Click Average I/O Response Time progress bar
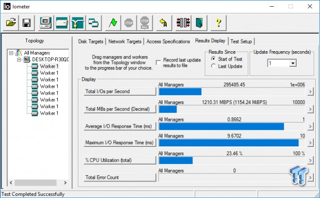Image resolution: width=320 pixels, height=198 pixels. pos(232,127)
